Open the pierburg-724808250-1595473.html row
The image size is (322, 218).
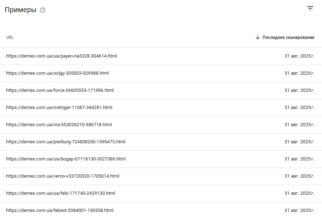(x=161, y=142)
